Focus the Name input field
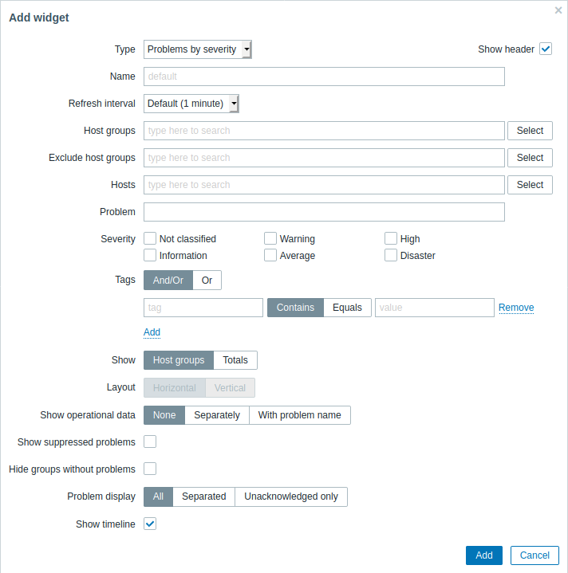The width and height of the screenshot is (568, 573). 324,77
